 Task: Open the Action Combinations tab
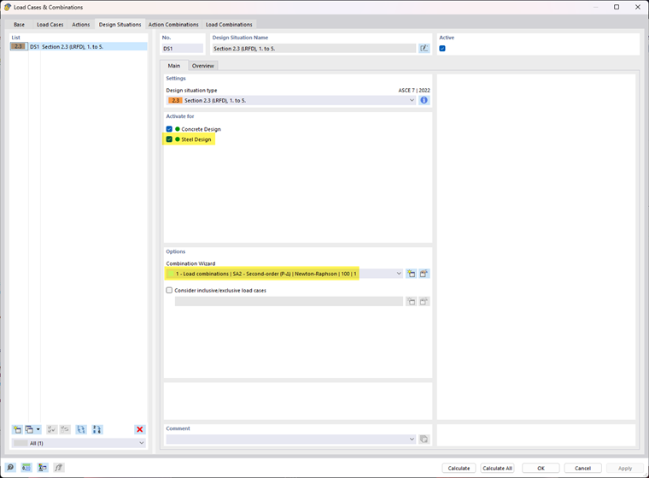[x=173, y=25]
